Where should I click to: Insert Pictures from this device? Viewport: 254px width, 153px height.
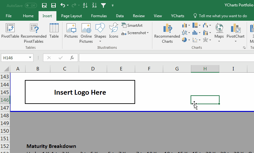71,31
